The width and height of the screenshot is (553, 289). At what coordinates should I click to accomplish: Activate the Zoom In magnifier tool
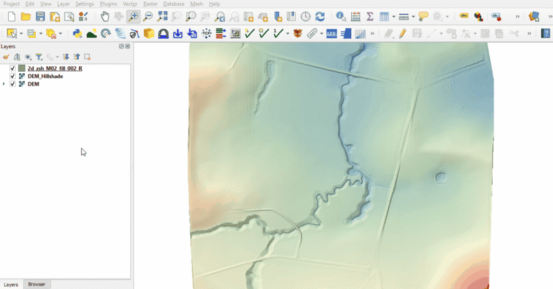133,16
